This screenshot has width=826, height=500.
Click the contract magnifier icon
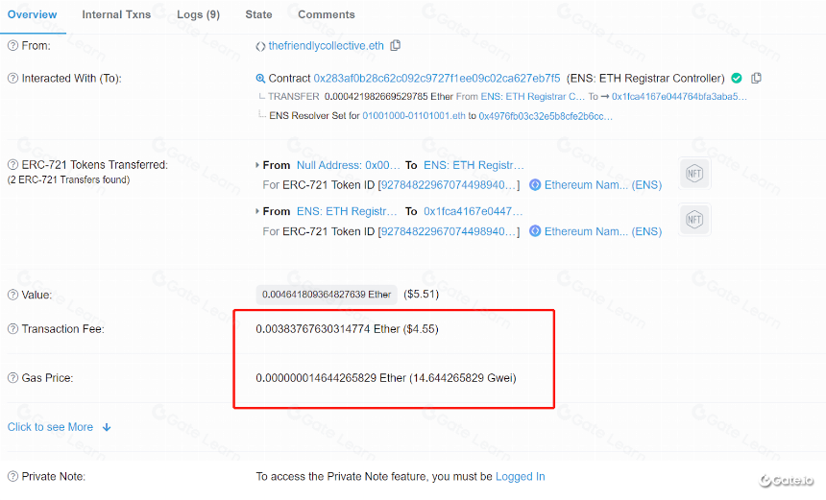(x=260, y=79)
